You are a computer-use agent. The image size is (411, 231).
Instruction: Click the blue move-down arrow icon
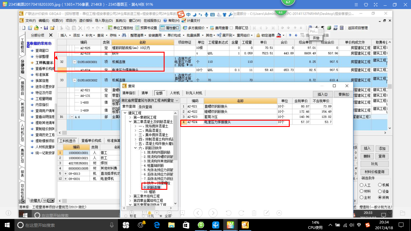[296, 35]
